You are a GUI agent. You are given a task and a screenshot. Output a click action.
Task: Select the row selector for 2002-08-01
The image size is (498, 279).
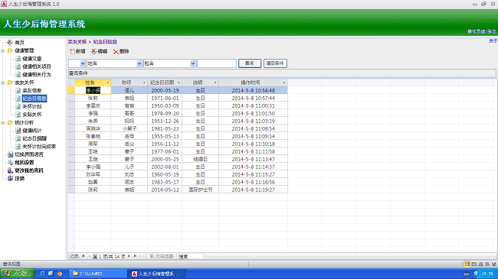[x=71, y=167]
